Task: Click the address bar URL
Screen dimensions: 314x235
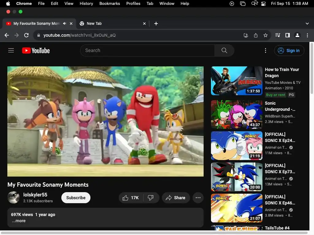Action: pos(79,35)
